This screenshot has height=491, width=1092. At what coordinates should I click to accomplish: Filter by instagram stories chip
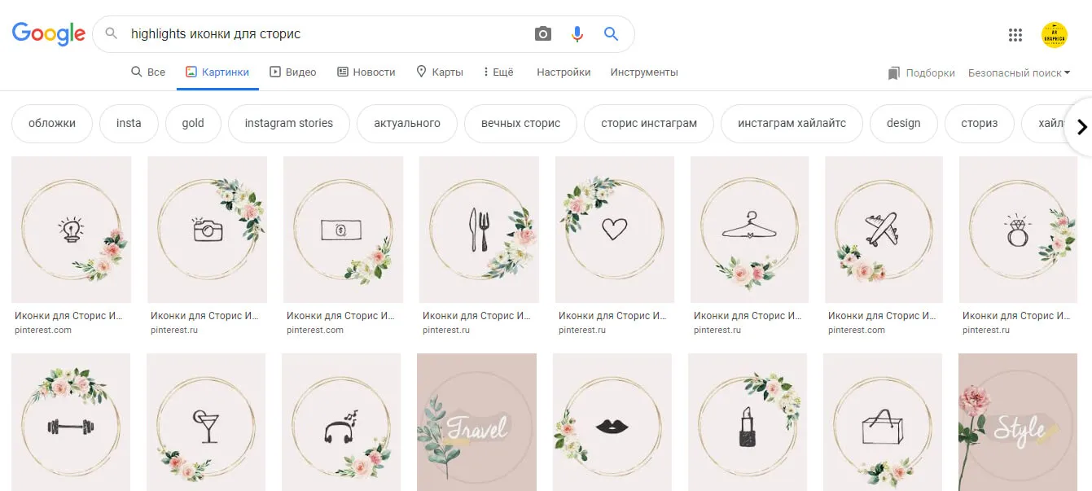(289, 123)
